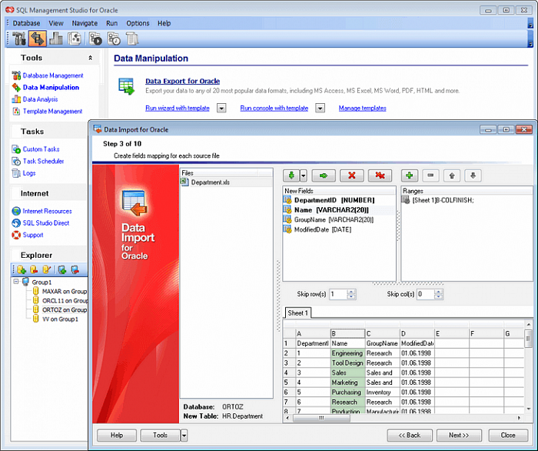
Task: Open Navigate menu
Action: coord(85,23)
